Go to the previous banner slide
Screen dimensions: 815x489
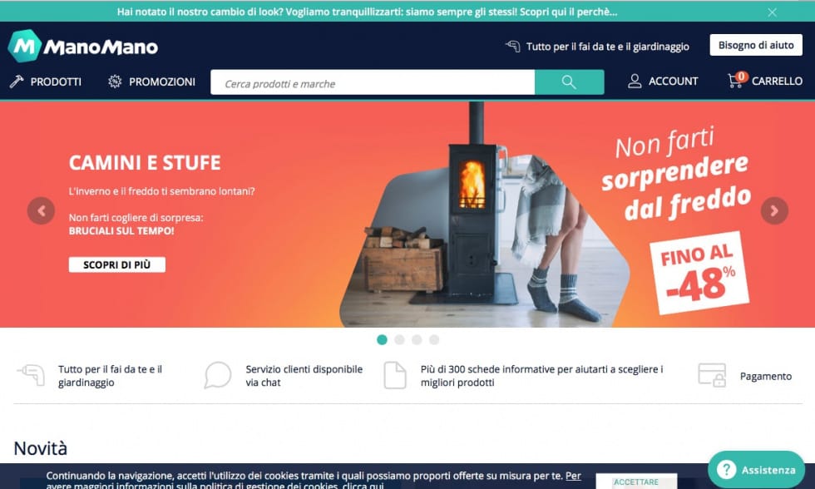[x=41, y=210]
